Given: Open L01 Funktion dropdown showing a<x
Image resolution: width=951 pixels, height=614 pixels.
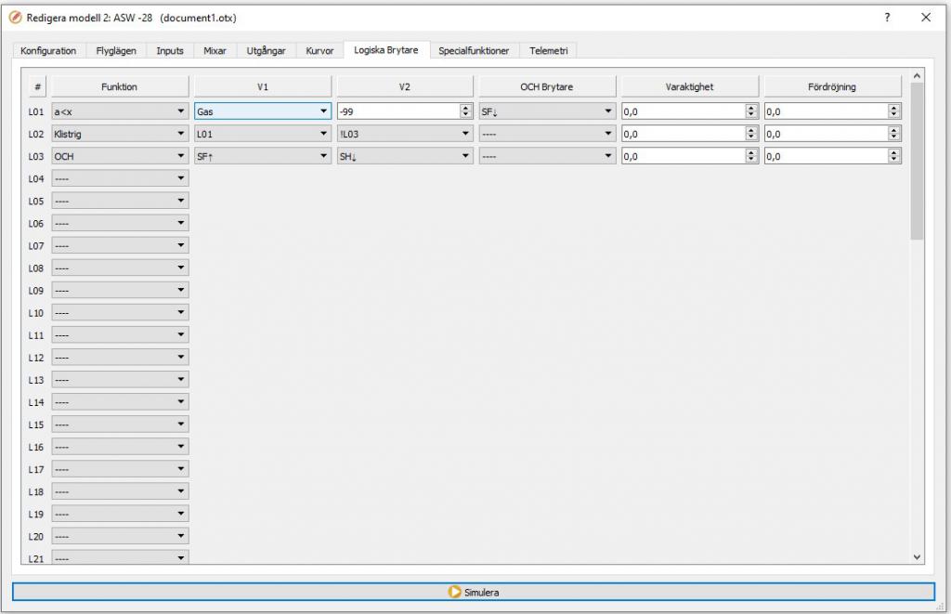Looking at the screenshot, I should coord(120,111).
